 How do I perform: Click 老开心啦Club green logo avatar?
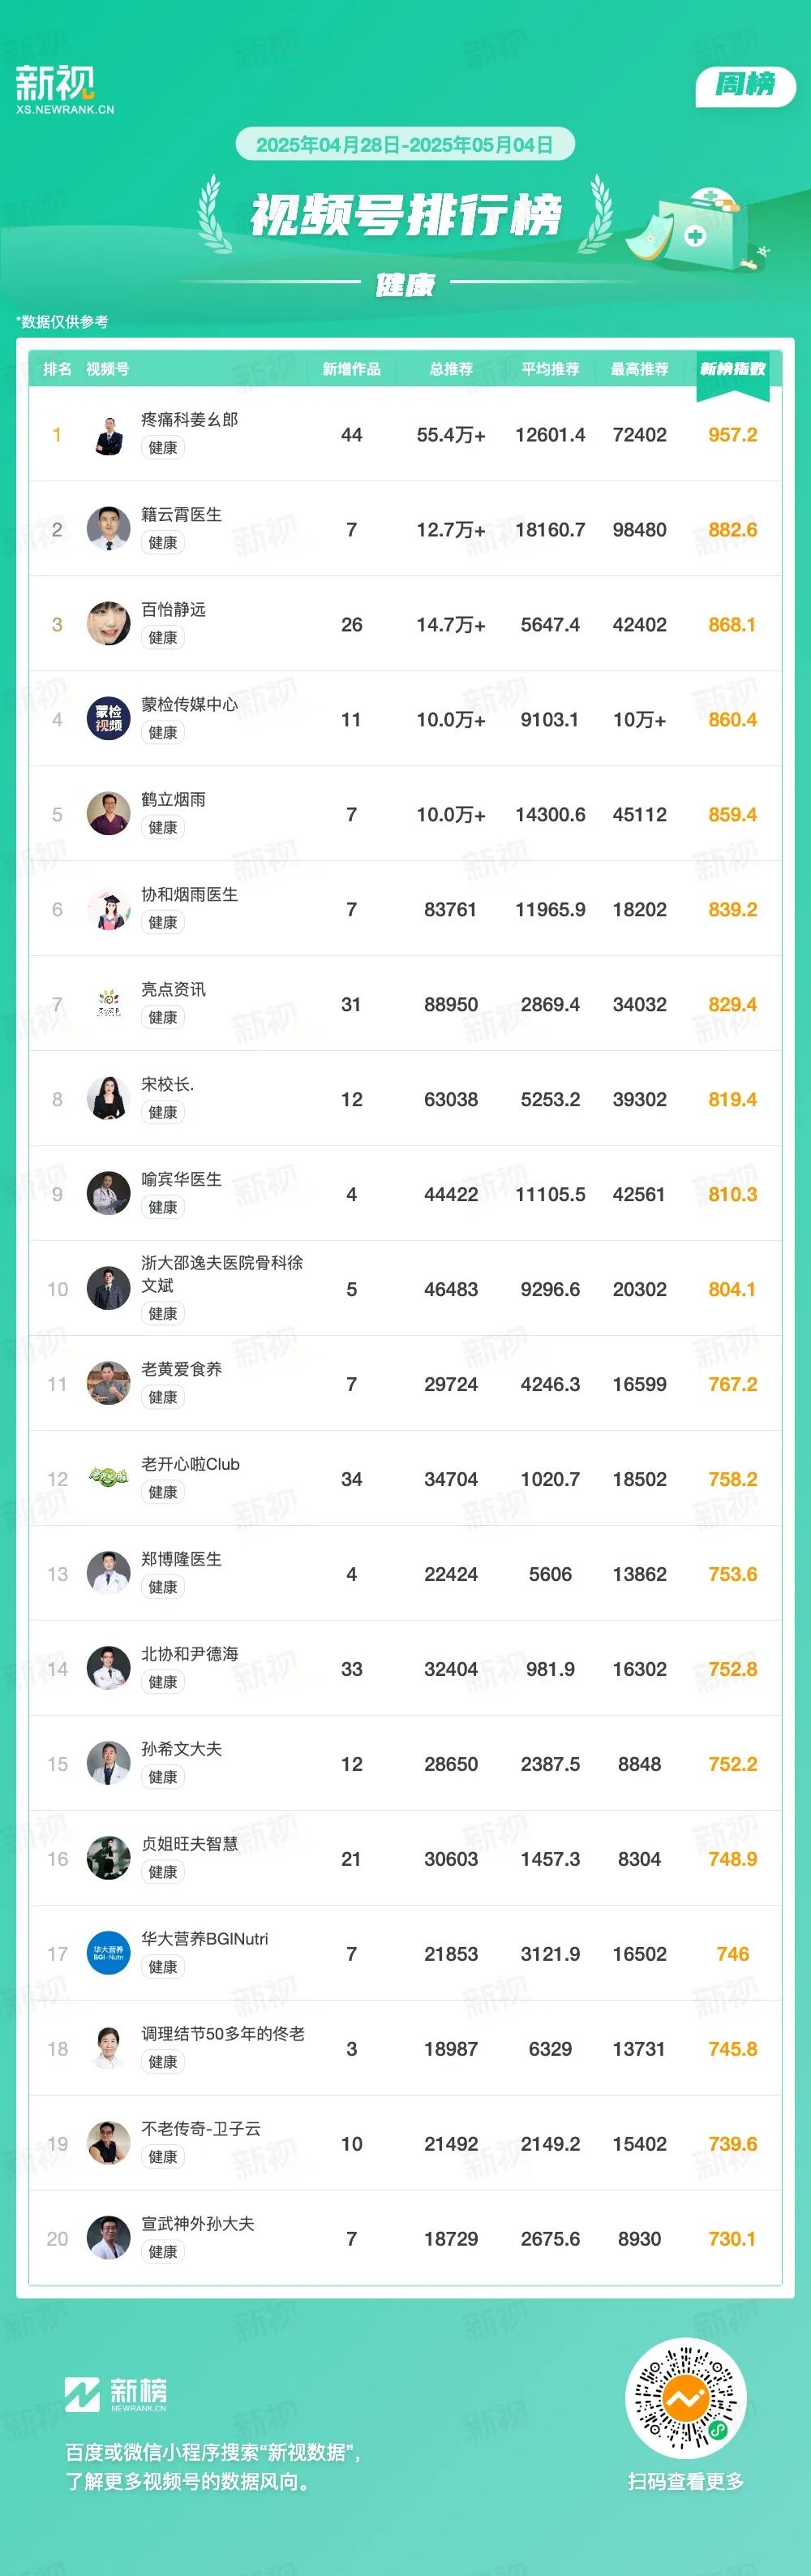108,1478
